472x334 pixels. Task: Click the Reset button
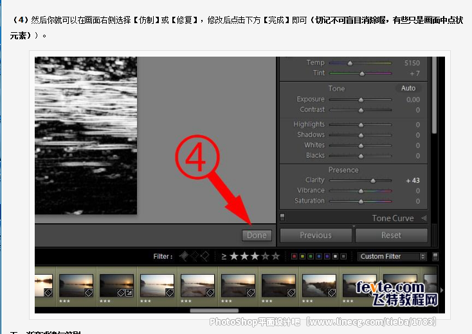coord(392,235)
